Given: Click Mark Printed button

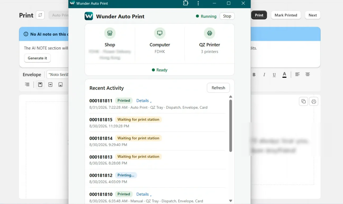Looking at the screenshot, I should tap(286, 15).
